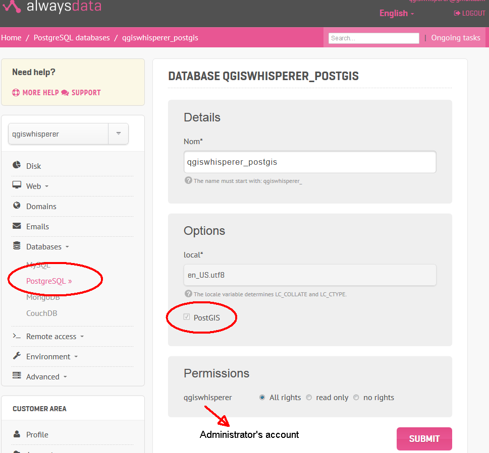
Task: Click the CUSTOMER AREA heading
Action: point(39,409)
